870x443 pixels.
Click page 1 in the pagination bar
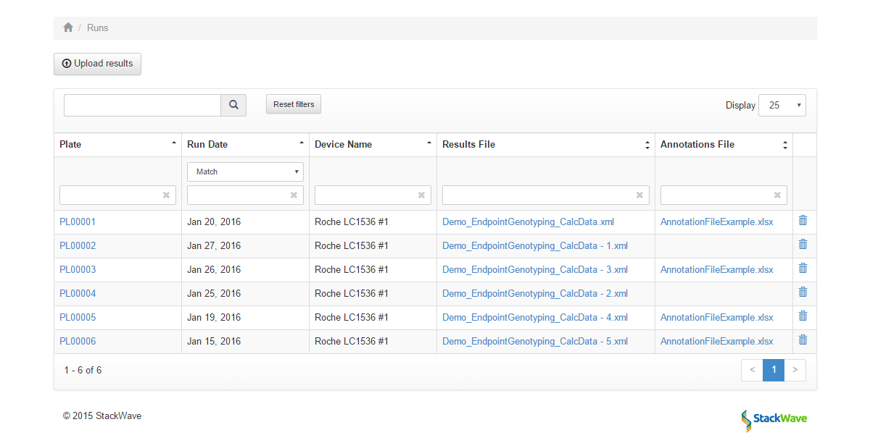[x=773, y=370]
